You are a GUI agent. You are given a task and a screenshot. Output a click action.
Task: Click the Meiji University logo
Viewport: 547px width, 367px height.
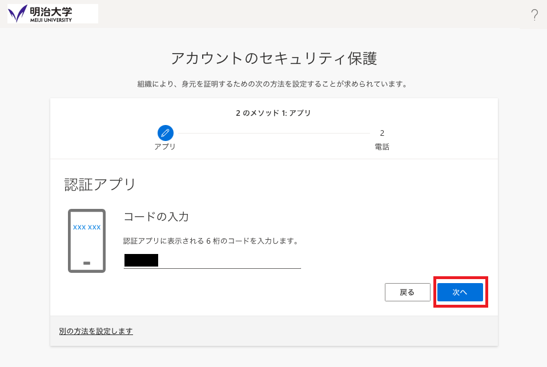pos(53,14)
